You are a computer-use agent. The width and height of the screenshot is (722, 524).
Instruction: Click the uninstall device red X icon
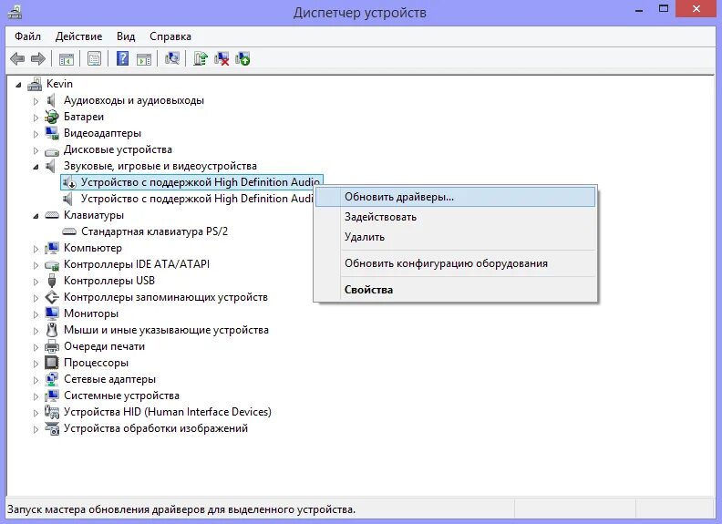pyautogui.click(x=222, y=59)
